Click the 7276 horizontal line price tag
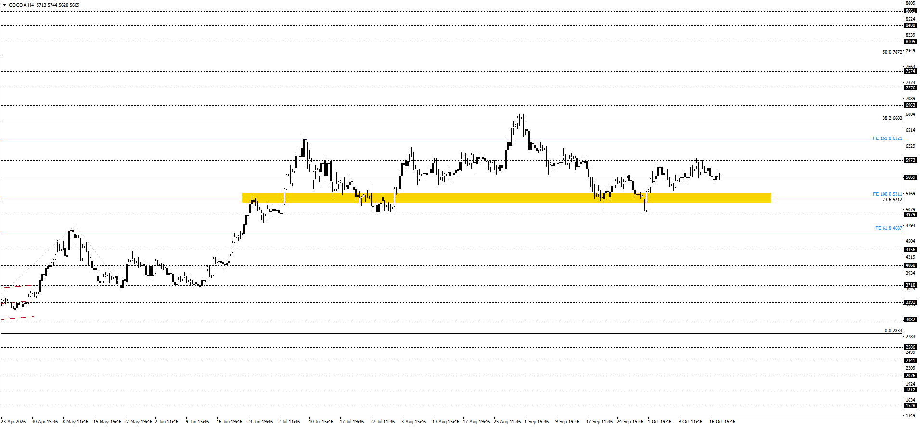 [910, 88]
